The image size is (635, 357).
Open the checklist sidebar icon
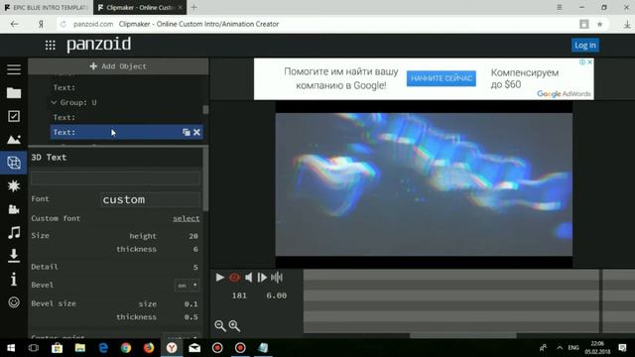tap(14, 117)
